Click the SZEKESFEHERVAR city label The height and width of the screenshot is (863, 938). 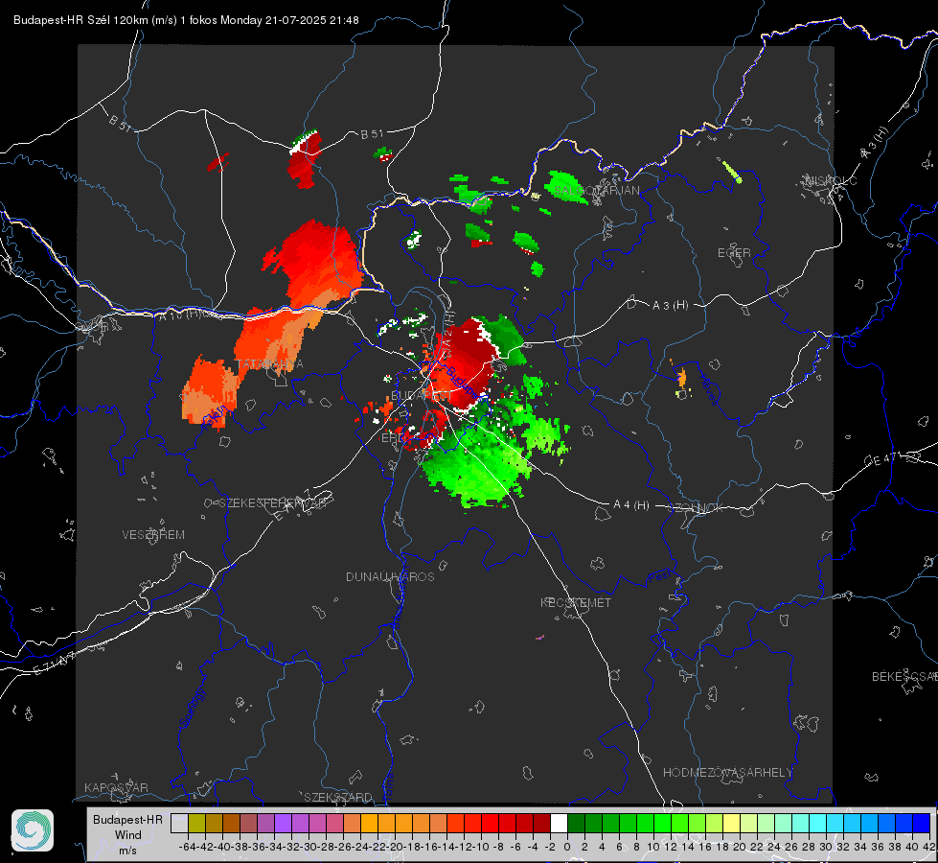(x=274, y=503)
